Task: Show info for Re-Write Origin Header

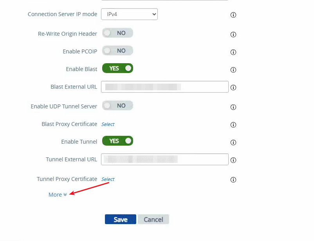Action: point(233,35)
